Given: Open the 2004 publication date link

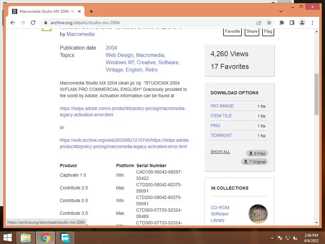Looking at the screenshot, I should click(111, 48).
